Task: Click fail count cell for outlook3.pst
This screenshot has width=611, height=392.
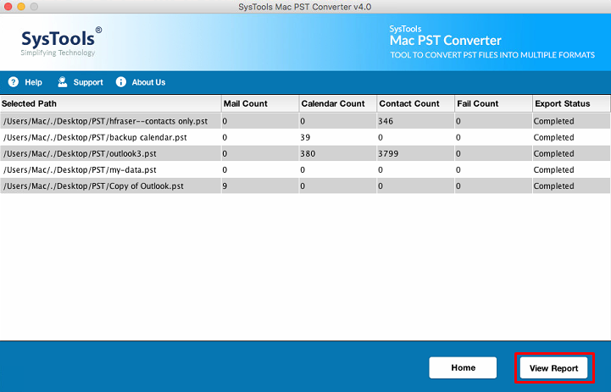Action: tap(494, 154)
